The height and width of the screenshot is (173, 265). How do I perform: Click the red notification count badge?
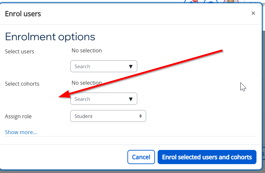[x=195, y=1]
